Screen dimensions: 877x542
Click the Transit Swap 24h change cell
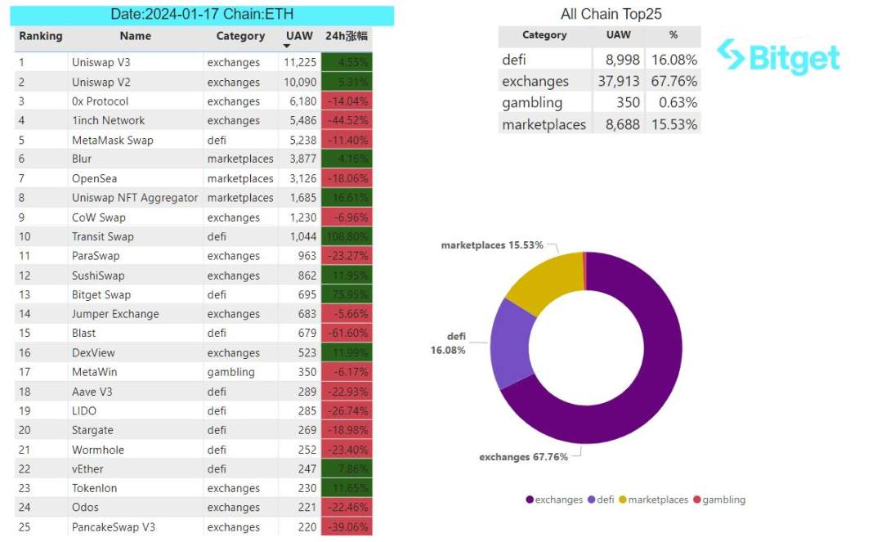coord(347,236)
